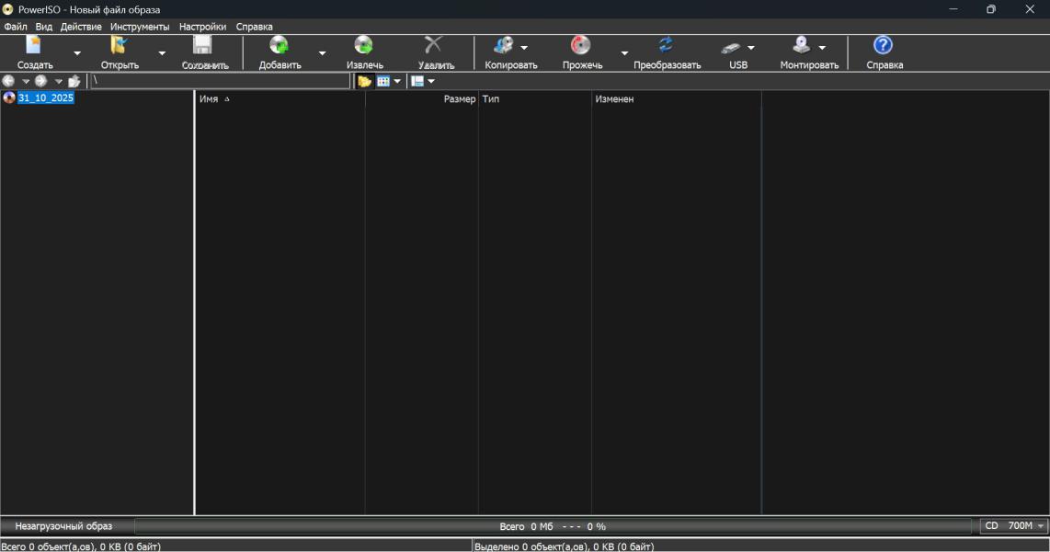Open the Инструменты menu
Viewport: 1050px width, 552px height.
(140, 27)
